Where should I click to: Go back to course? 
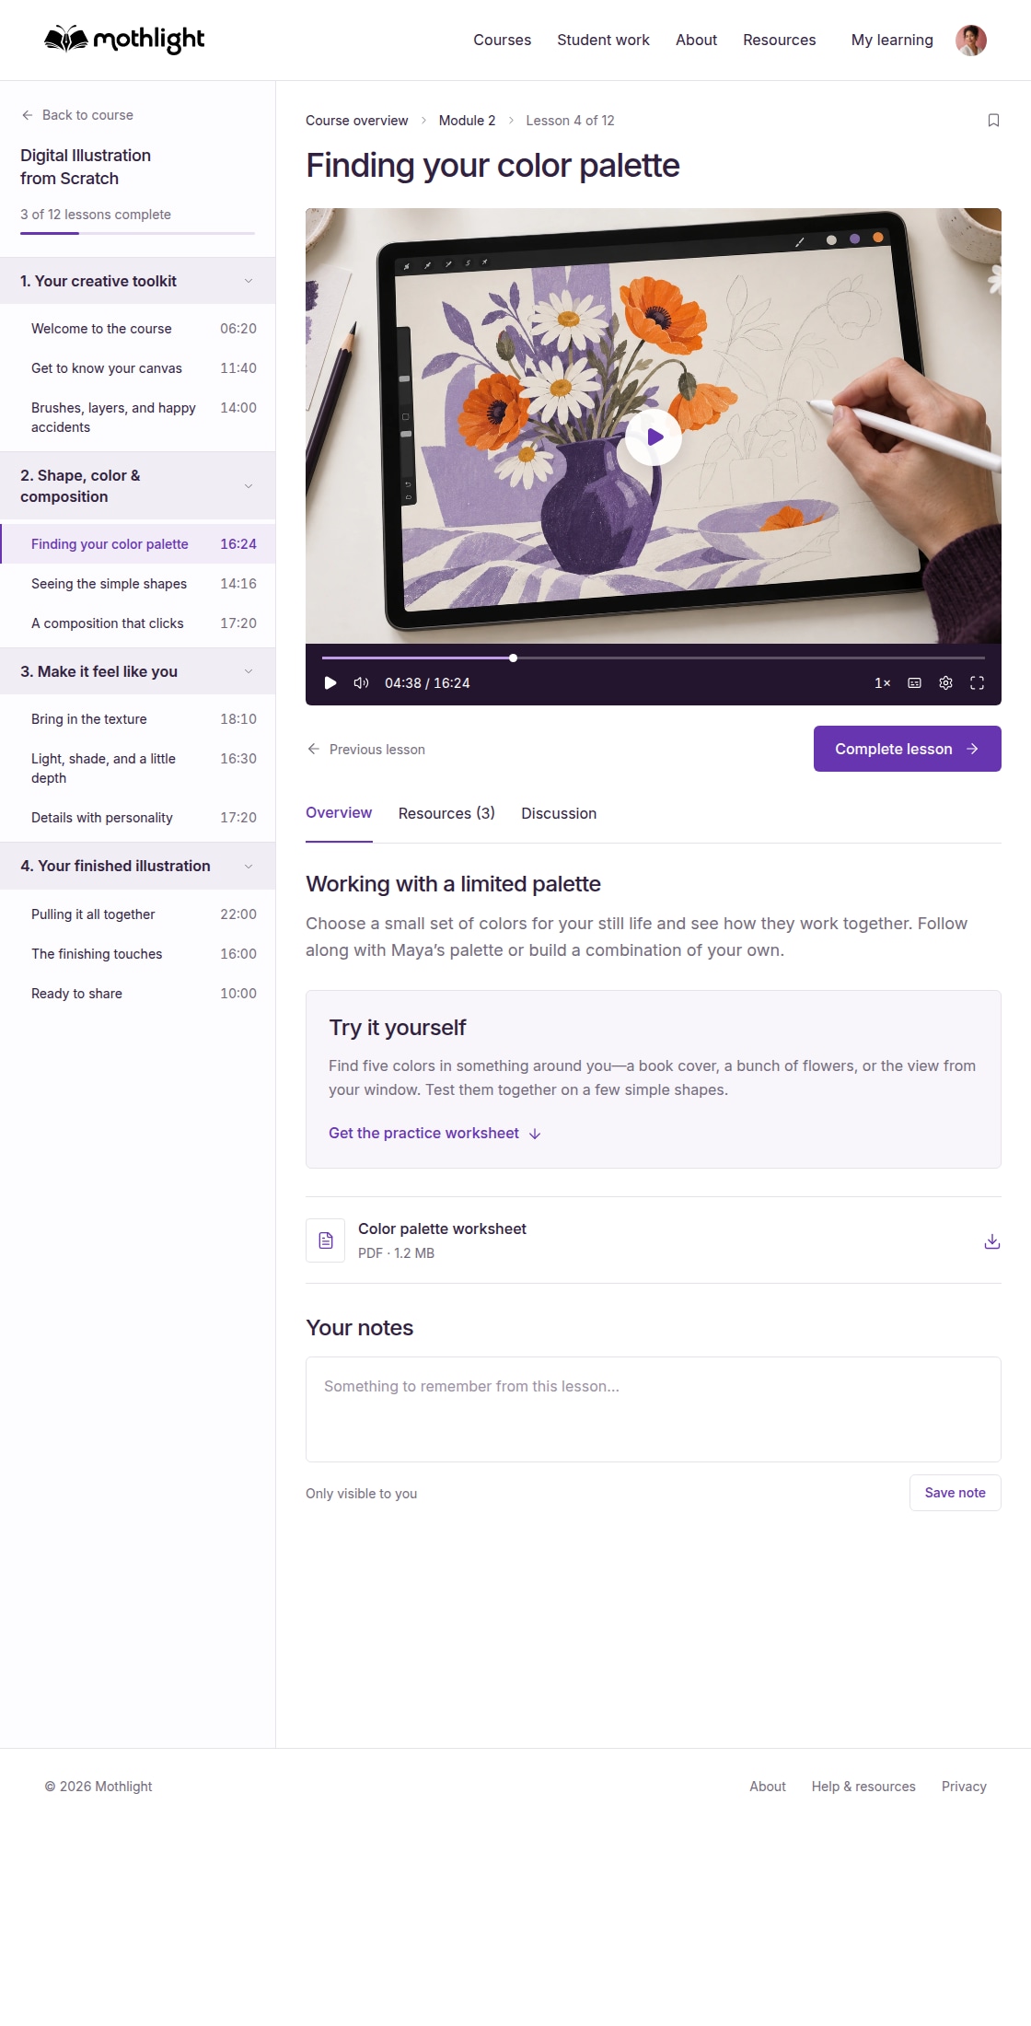coord(77,115)
